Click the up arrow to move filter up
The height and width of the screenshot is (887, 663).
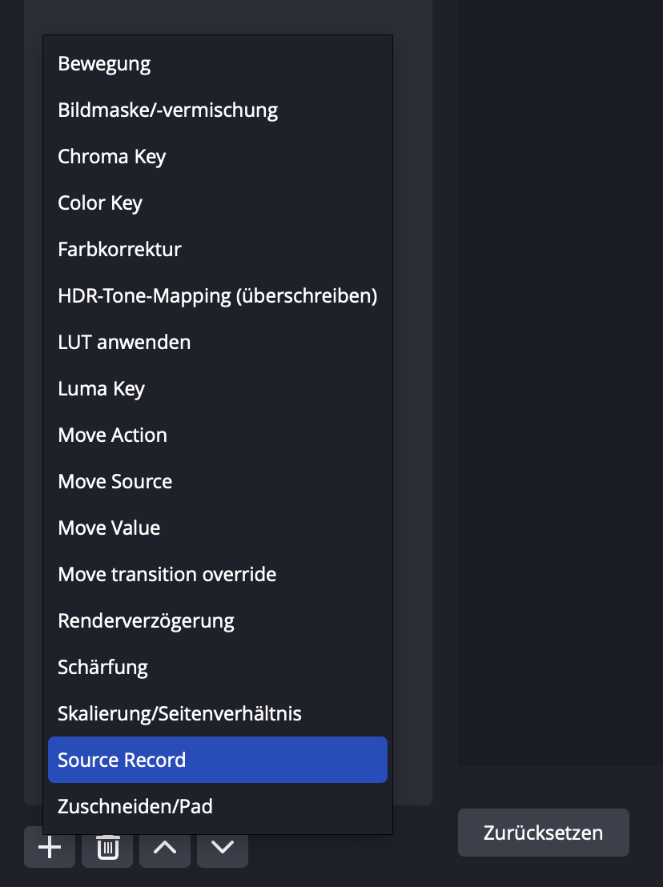tap(164, 847)
